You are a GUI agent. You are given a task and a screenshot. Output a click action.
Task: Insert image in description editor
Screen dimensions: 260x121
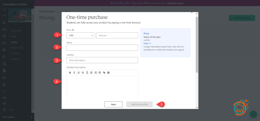[108, 73]
